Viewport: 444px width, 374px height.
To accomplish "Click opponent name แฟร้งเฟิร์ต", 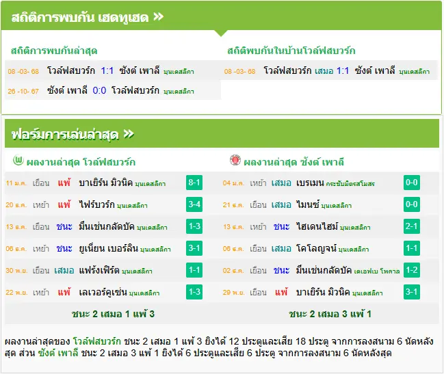I will pos(99,270).
